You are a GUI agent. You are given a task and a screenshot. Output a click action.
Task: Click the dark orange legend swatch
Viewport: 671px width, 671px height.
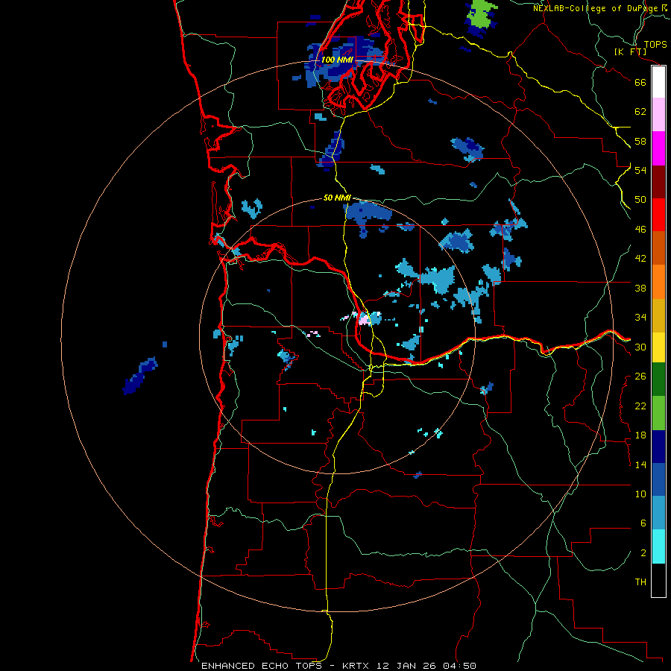tap(658, 248)
